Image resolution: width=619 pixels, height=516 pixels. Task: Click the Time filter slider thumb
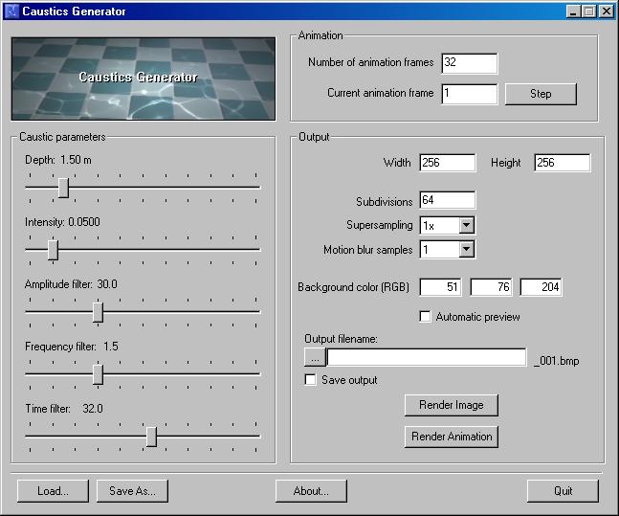(151, 437)
